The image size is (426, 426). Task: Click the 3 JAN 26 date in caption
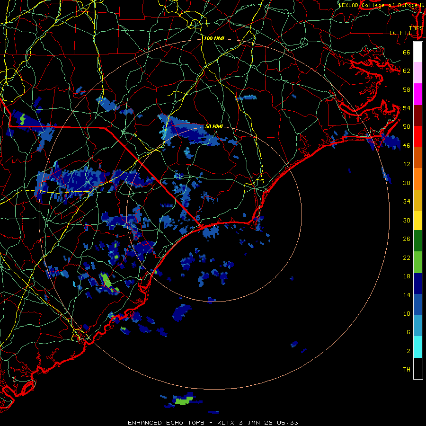(x=256, y=423)
